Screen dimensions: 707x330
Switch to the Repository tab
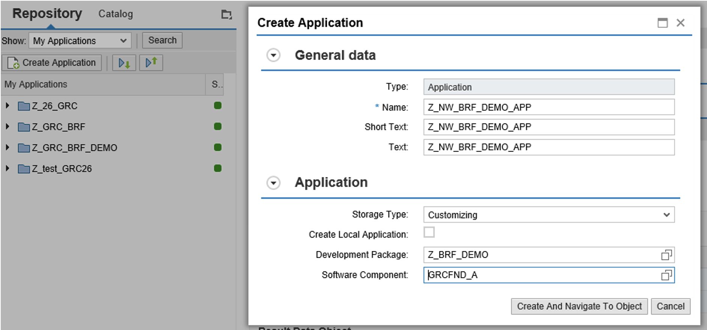pos(47,13)
